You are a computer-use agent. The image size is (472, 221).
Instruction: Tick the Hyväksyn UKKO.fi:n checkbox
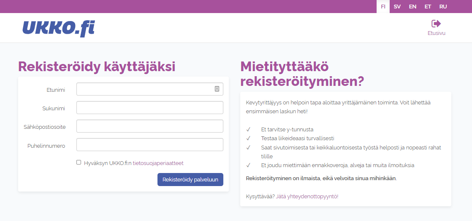click(79, 162)
